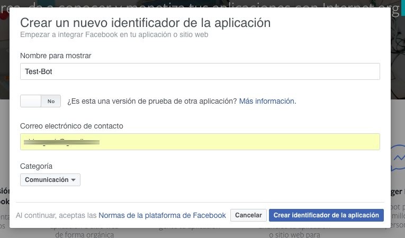Click the dialog title Crear un nuevo identificador

(146, 23)
